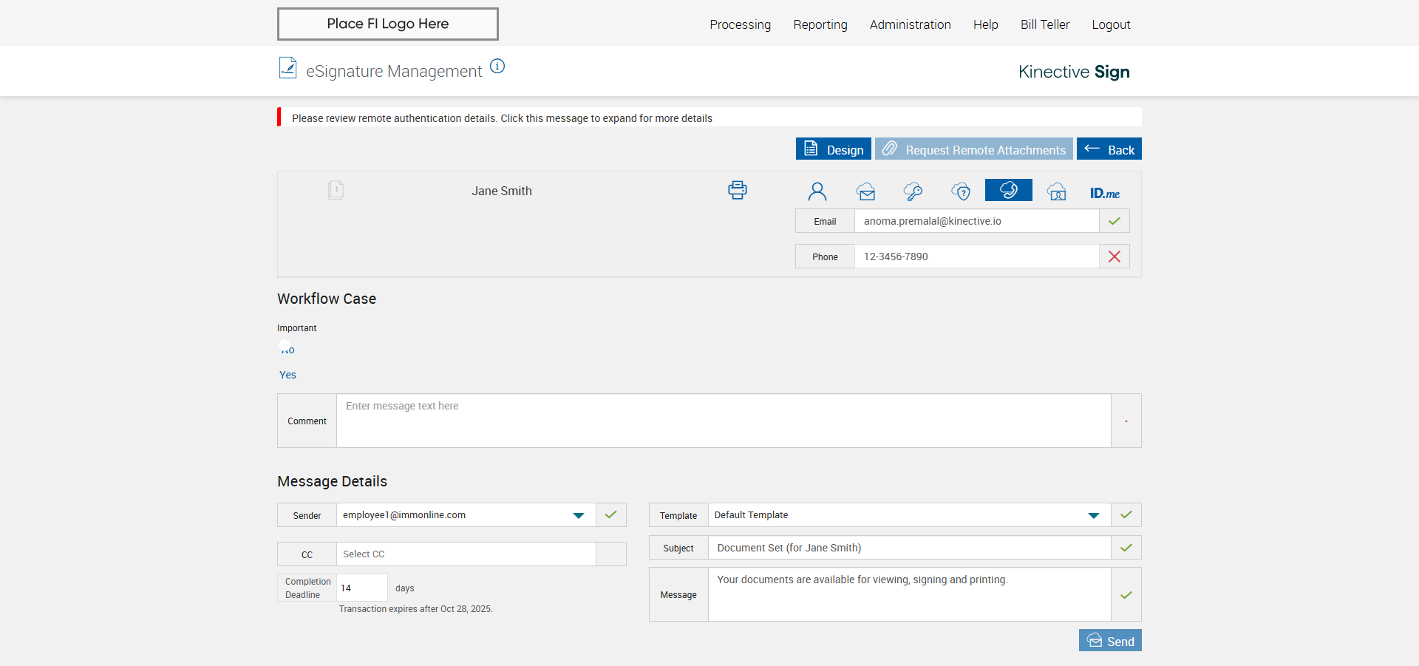This screenshot has width=1419, height=666.
Task: Select the ID.me verification option
Action: 1104,193
